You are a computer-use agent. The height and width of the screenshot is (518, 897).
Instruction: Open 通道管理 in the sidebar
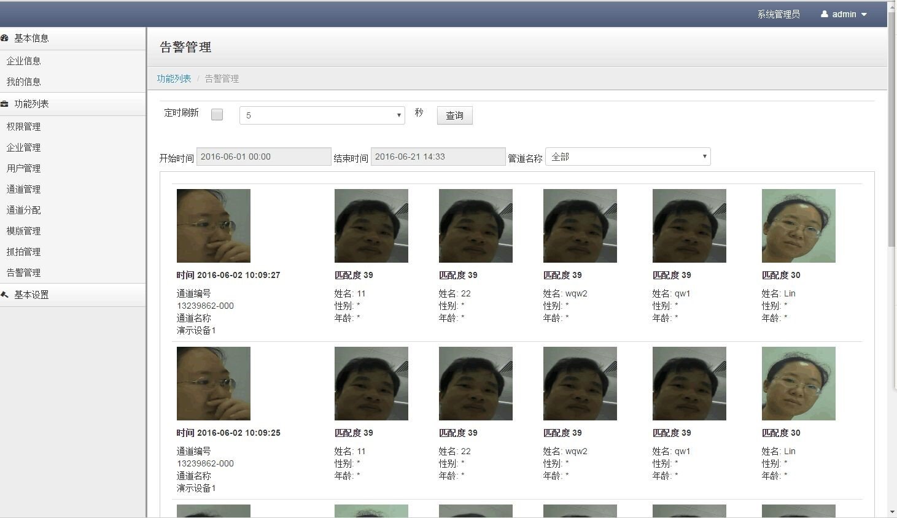[24, 189]
